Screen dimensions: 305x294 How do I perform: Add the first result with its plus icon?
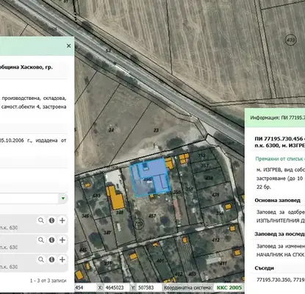click(x=62, y=220)
